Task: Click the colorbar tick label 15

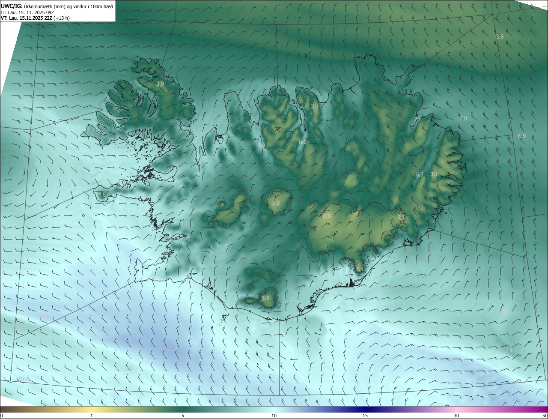Action: 365,416
